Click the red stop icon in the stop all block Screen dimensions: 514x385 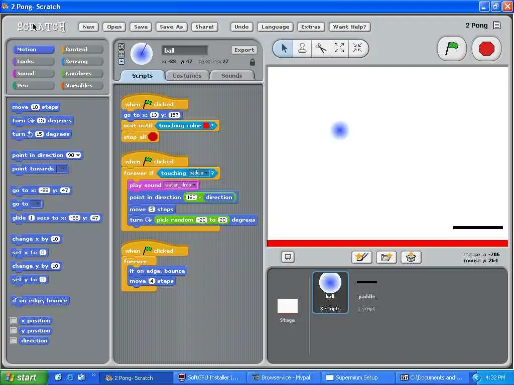click(x=153, y=137)
